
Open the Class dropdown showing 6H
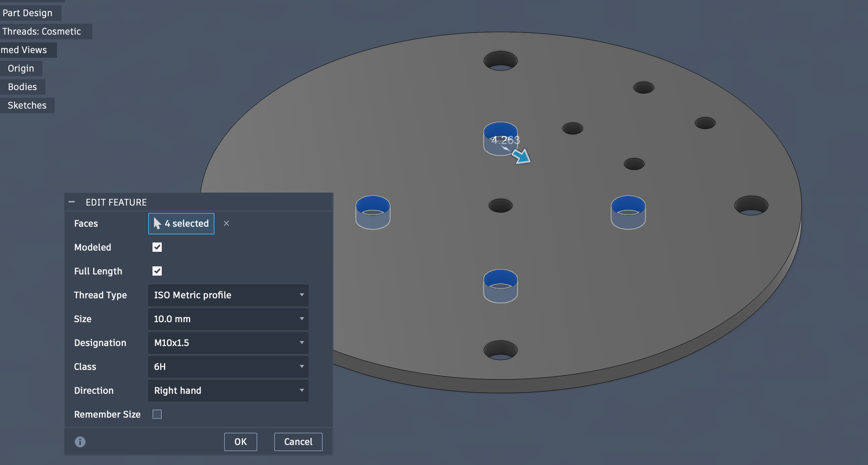[228, 366]
